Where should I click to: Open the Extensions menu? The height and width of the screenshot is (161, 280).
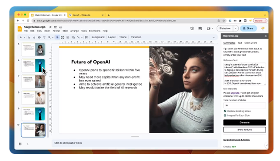click(x=94, y=31)
